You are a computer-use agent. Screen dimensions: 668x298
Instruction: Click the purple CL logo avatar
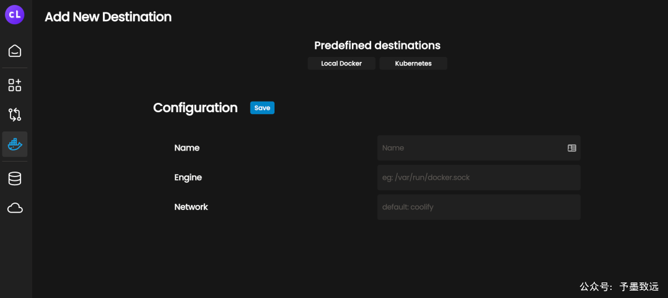(15, 15)
